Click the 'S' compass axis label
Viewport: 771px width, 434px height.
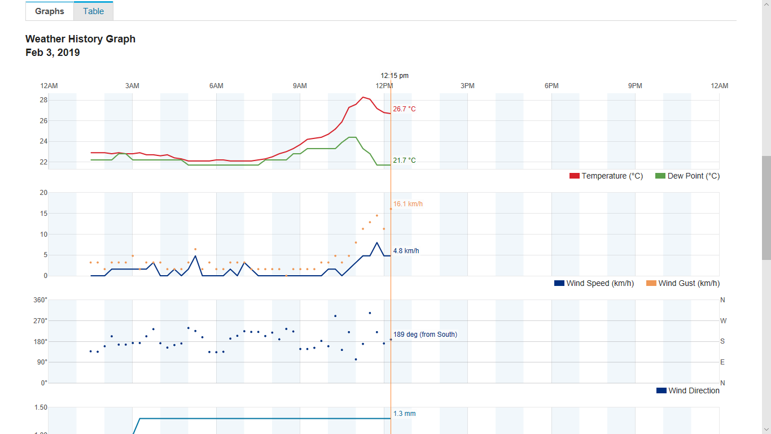pyautogui.click(x=722, y=341)
